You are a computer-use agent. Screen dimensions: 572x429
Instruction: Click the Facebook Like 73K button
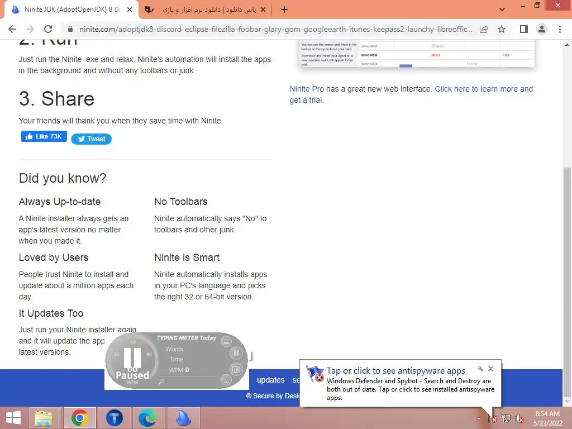click(x=44, y=136)
